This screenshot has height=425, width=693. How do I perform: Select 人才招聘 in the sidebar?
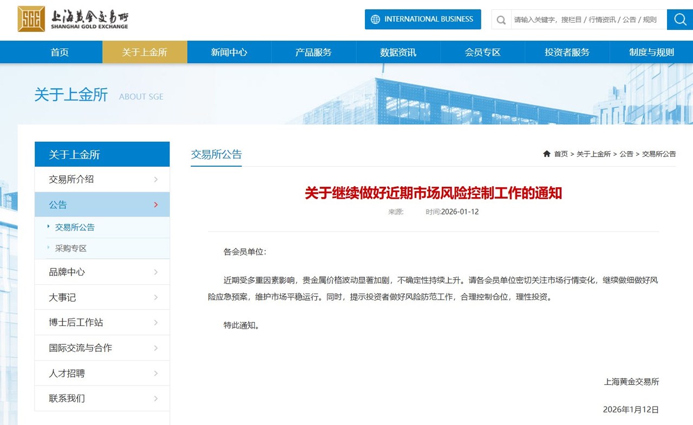(x=102, y=374)
